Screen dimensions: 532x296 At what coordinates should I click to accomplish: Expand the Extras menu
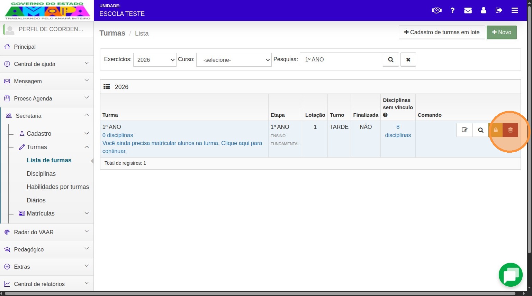tap(47, 267)
